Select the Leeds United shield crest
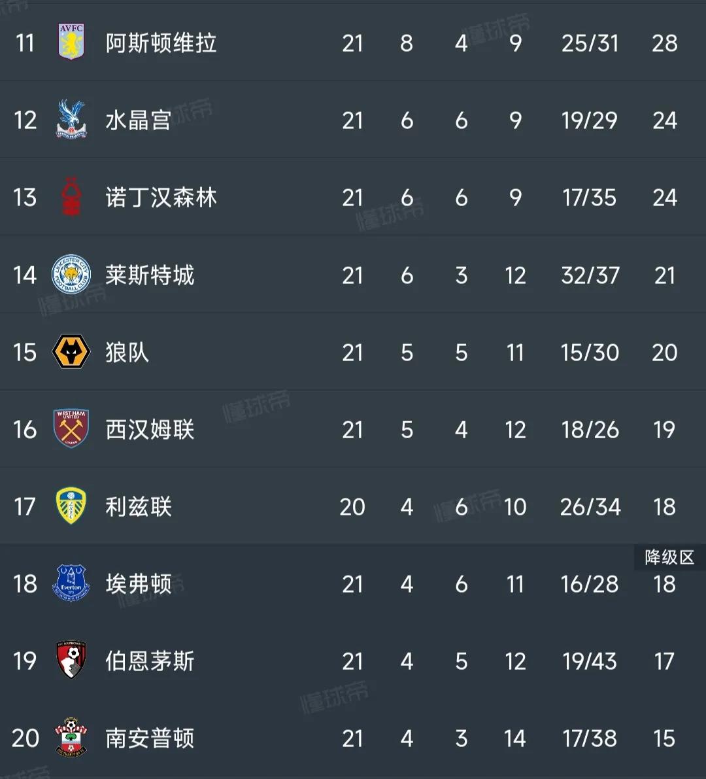This screenshot has height=779, width=706. (x=71, y=506)
